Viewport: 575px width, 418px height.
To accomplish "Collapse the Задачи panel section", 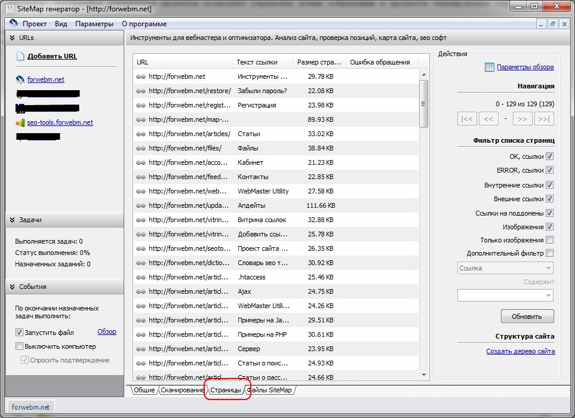I will tap(11, 220).
